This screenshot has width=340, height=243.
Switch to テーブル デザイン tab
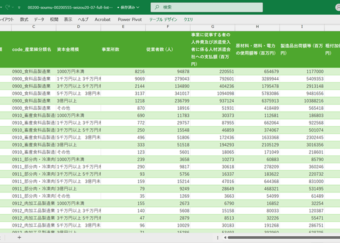pyautogui.click(x=163, y=20)
